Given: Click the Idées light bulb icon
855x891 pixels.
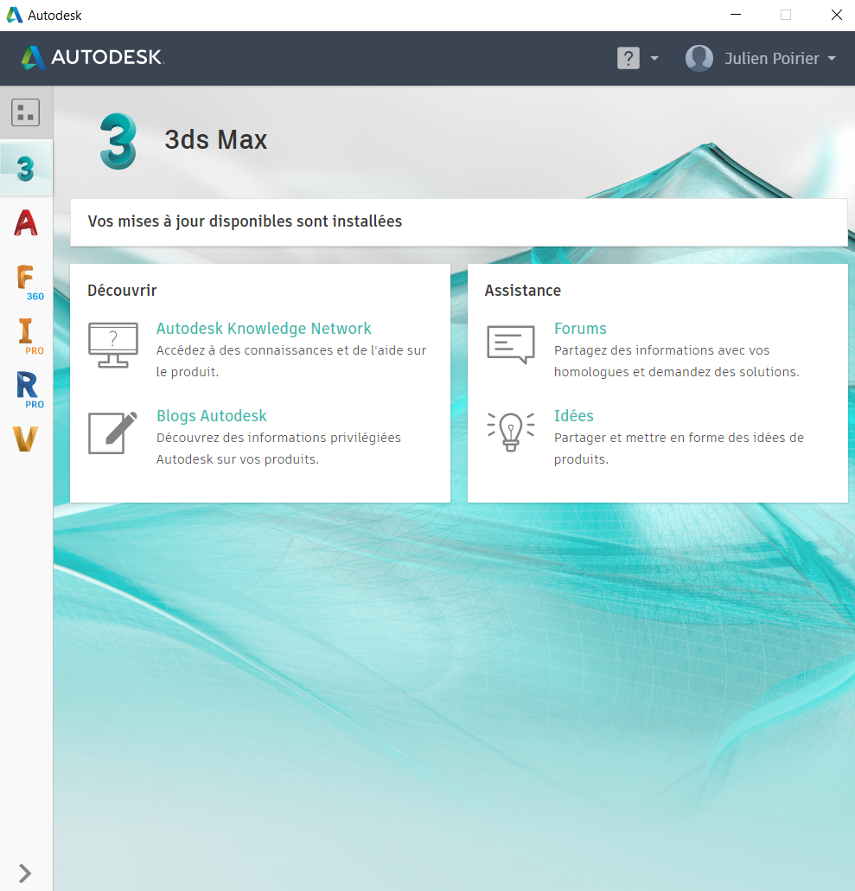Looking at the screenshot, I should tap(510, 432).
